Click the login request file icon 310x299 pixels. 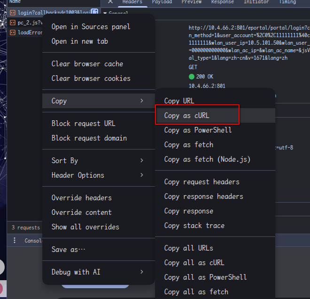point(13,13)
